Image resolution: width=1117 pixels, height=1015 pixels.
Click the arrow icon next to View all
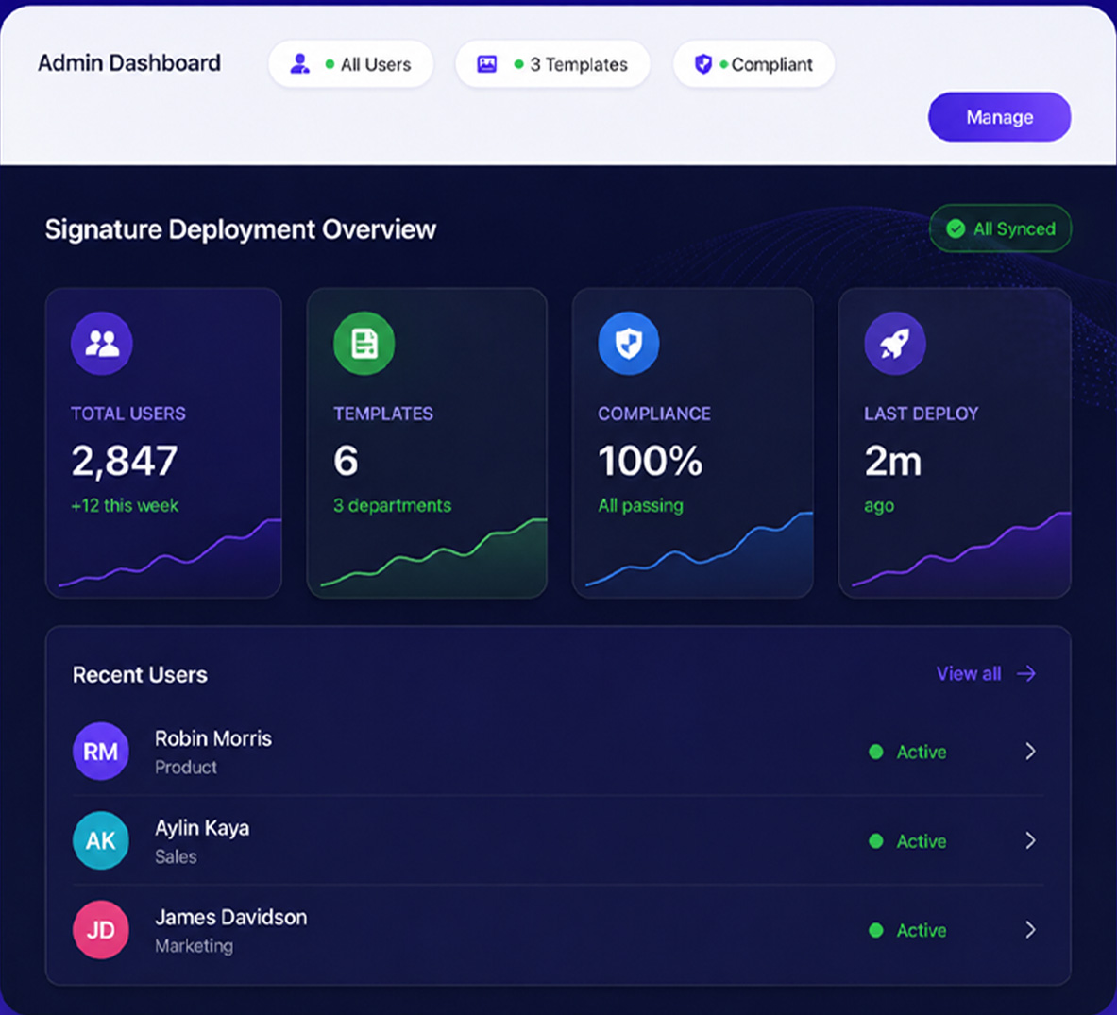click(x=1026, y=674)
